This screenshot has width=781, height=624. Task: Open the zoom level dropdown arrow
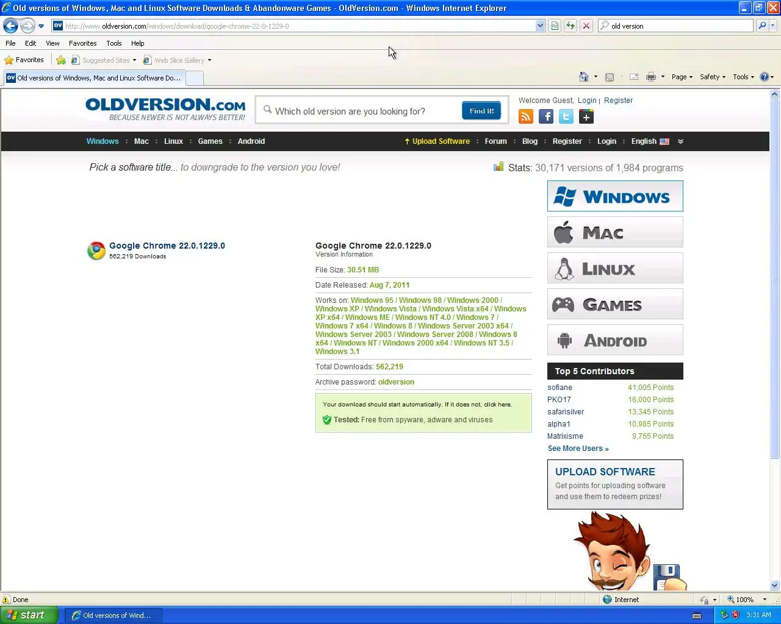[x=765, y=599]
